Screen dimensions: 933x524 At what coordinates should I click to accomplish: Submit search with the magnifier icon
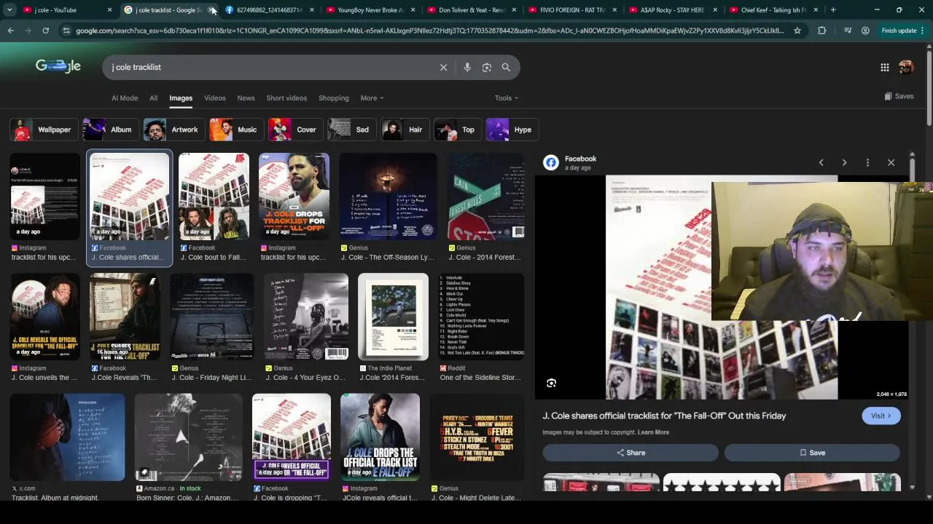pyautogui.click(x=506, y=67)
